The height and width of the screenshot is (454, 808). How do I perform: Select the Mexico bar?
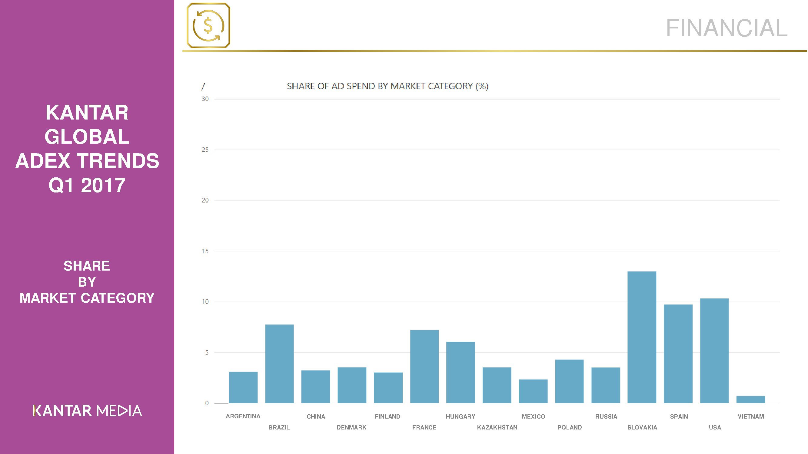533,391
